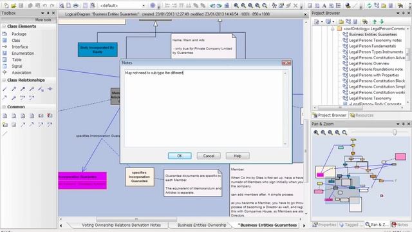
Task: Open the Resources tab
Action: [362, 115]
